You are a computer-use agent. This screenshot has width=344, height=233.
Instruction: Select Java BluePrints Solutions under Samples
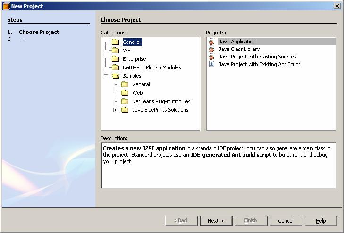coord(160,110)
